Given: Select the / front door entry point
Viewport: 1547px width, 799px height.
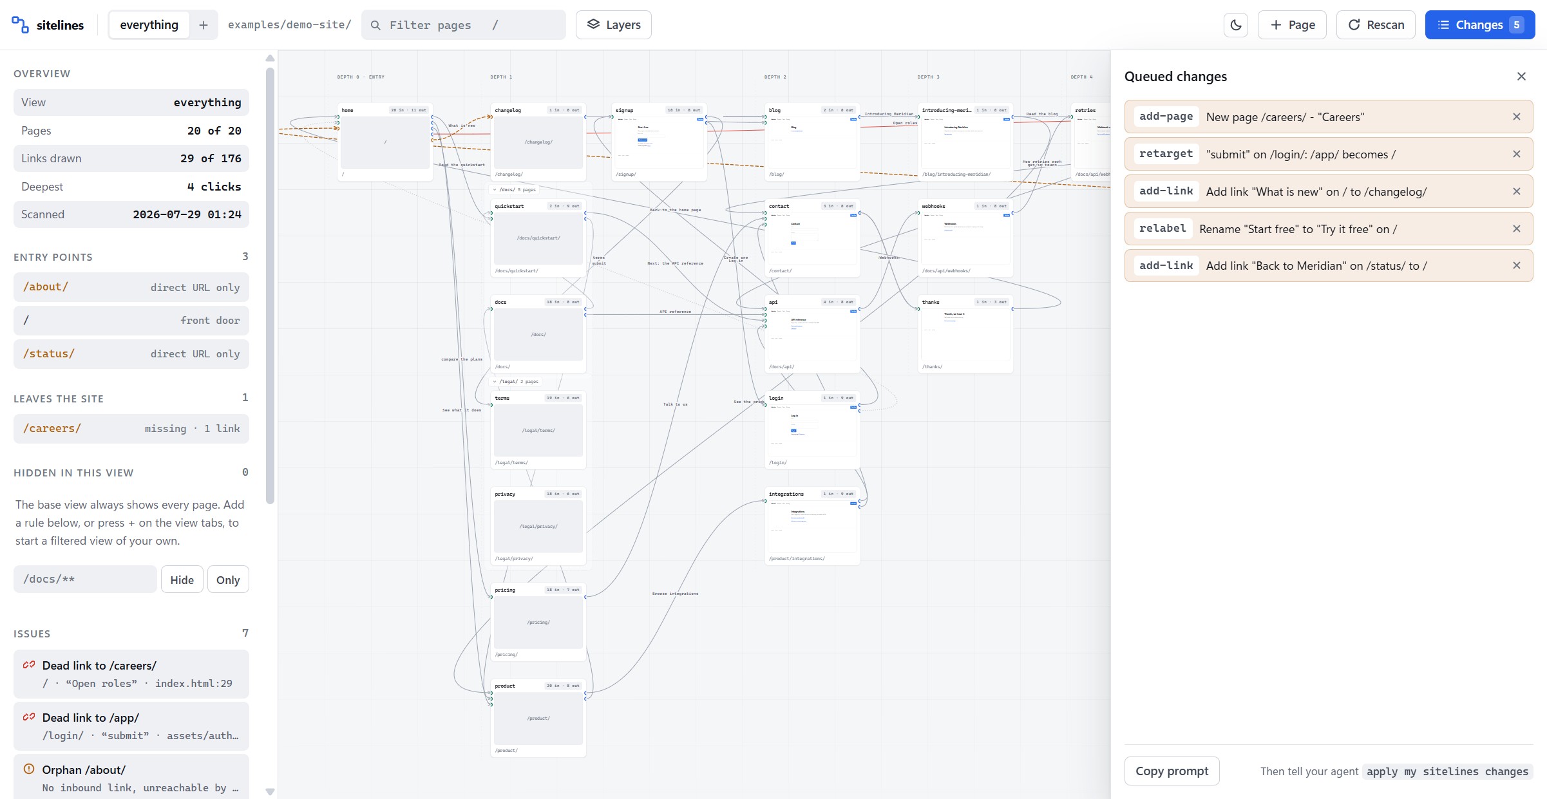Looking at the screenshot, I should click(x=131, y=320).
